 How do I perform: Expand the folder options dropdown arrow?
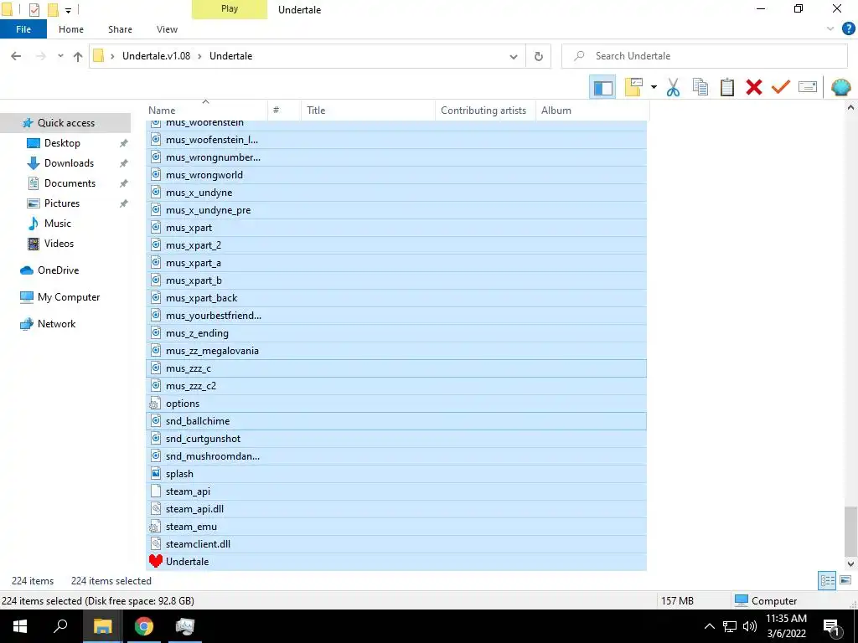pos(654,87)
